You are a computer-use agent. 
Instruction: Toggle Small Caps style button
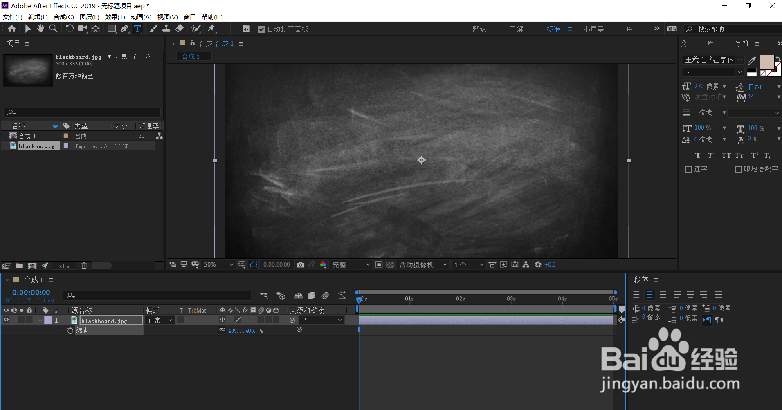tap(739, 155)
